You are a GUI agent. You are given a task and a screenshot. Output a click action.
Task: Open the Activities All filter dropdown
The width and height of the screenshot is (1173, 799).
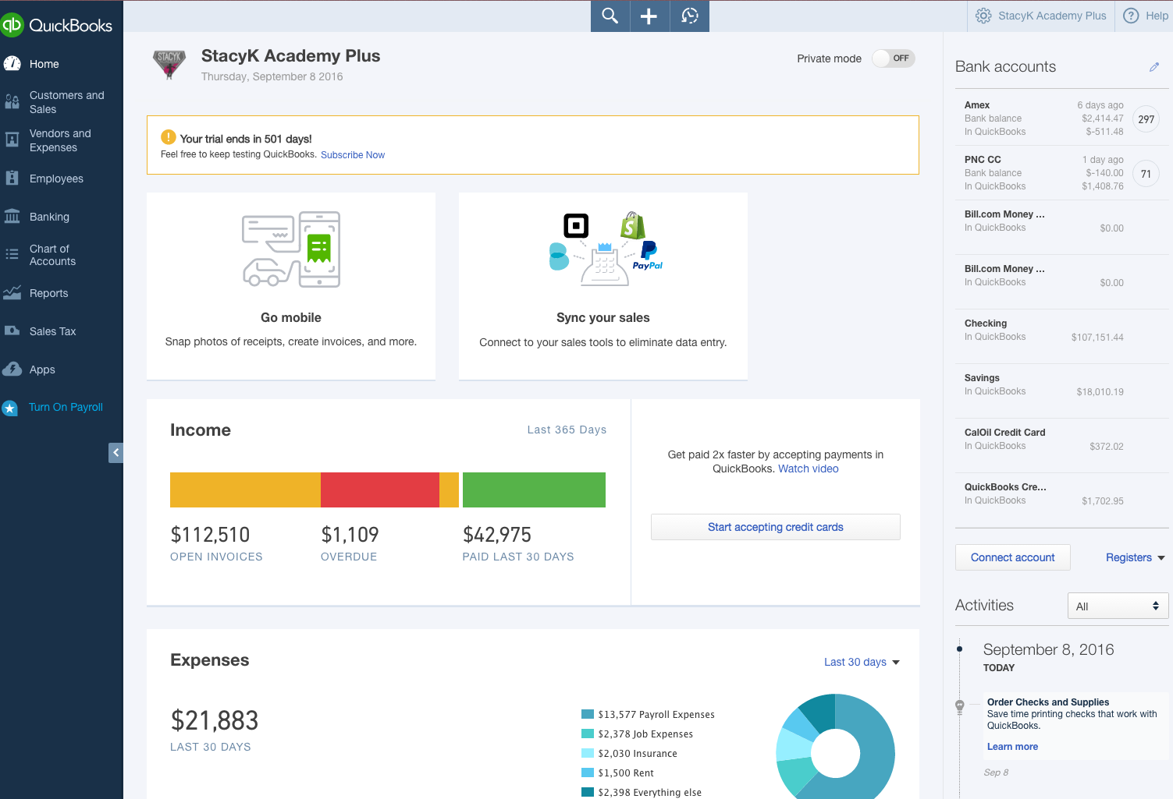[x=1118, y=606]
